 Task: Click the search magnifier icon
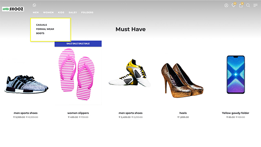(x=248, y=5)
